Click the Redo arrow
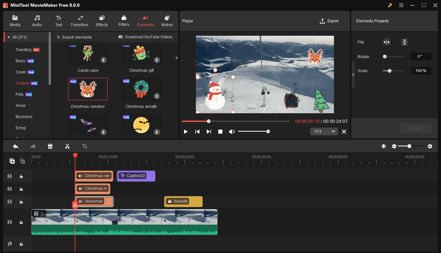This screenshot has width=441, height=253. pyautogui.click(x=33, y=146)
